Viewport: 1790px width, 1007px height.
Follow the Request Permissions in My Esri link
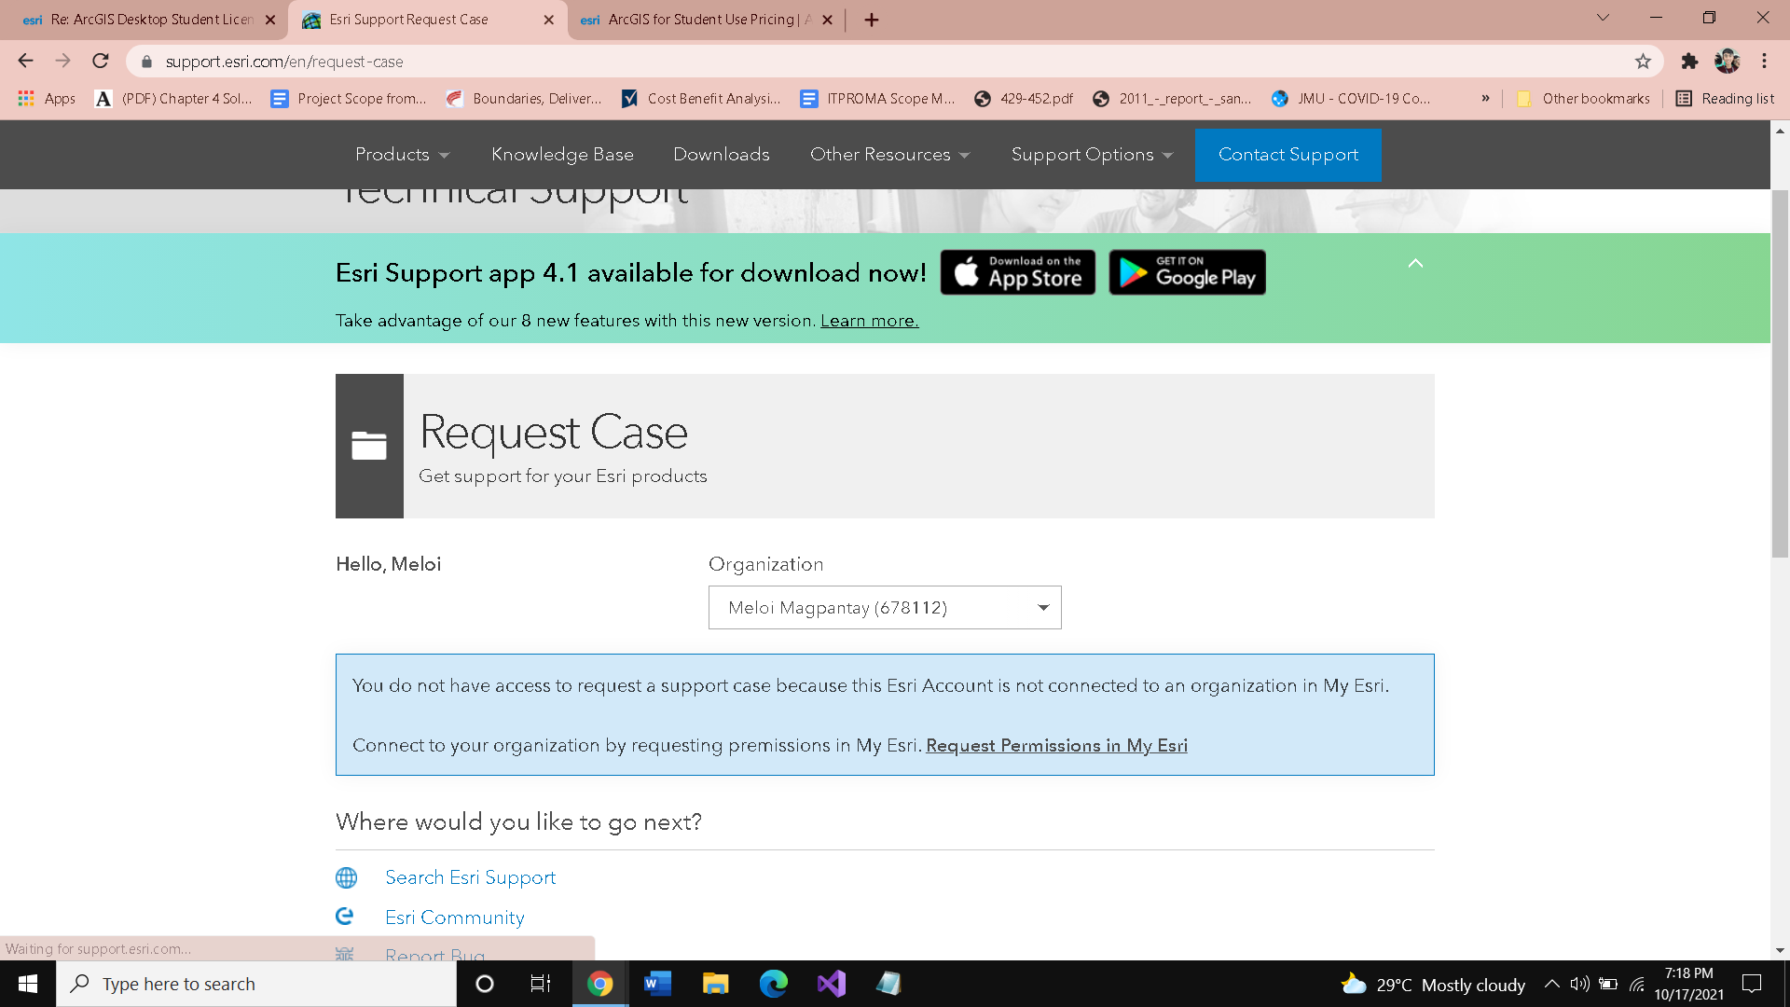coord(1056,745)
